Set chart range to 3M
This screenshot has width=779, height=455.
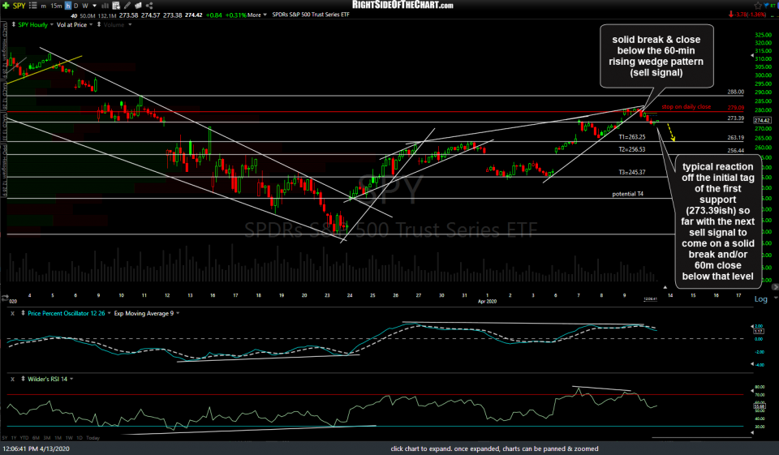47,438
